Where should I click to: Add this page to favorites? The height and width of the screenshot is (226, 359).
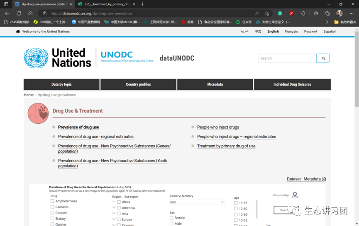[267, 13]
